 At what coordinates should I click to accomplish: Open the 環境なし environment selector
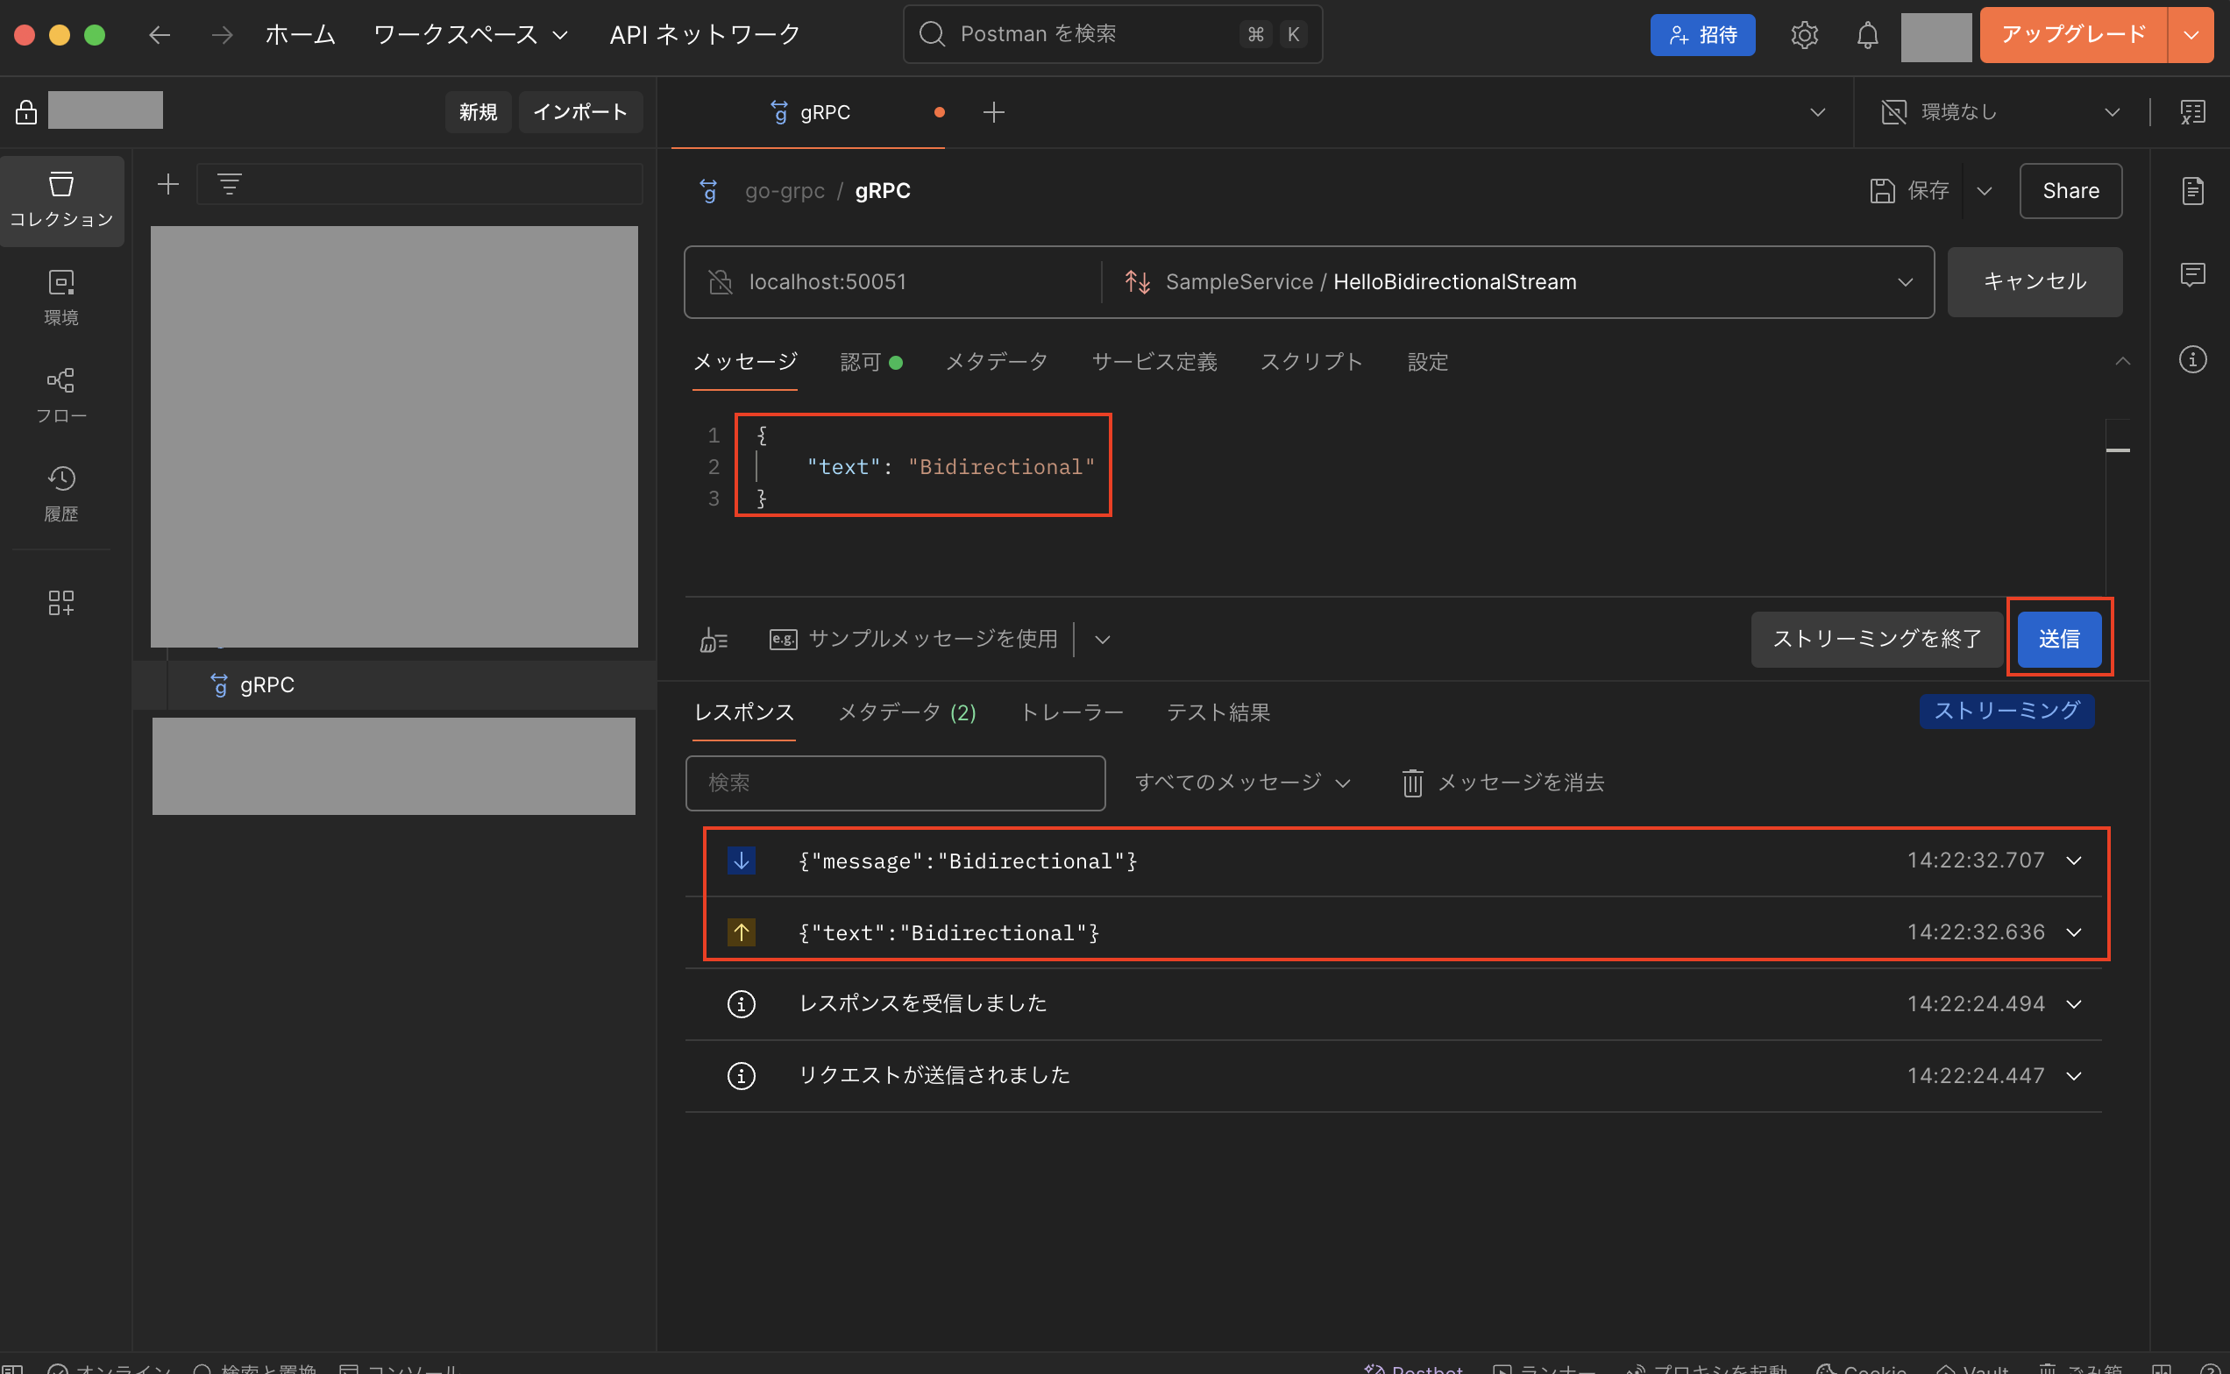[2000, 112]
